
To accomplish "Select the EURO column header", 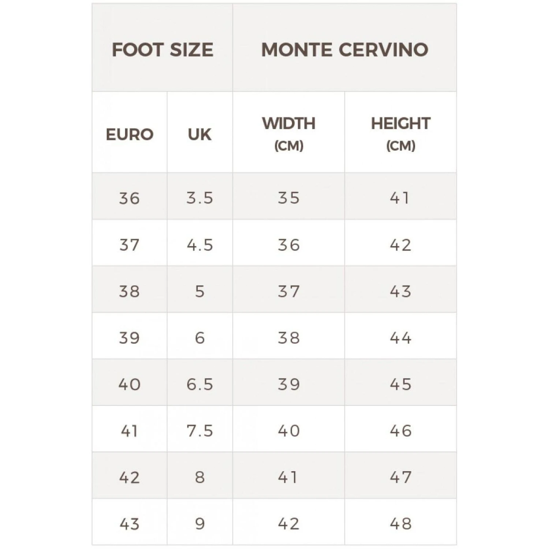I will click(x=130, y=134).
